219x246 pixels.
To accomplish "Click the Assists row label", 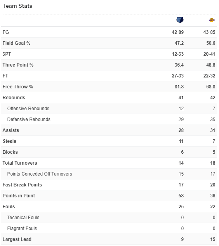I will coord(11,130).
